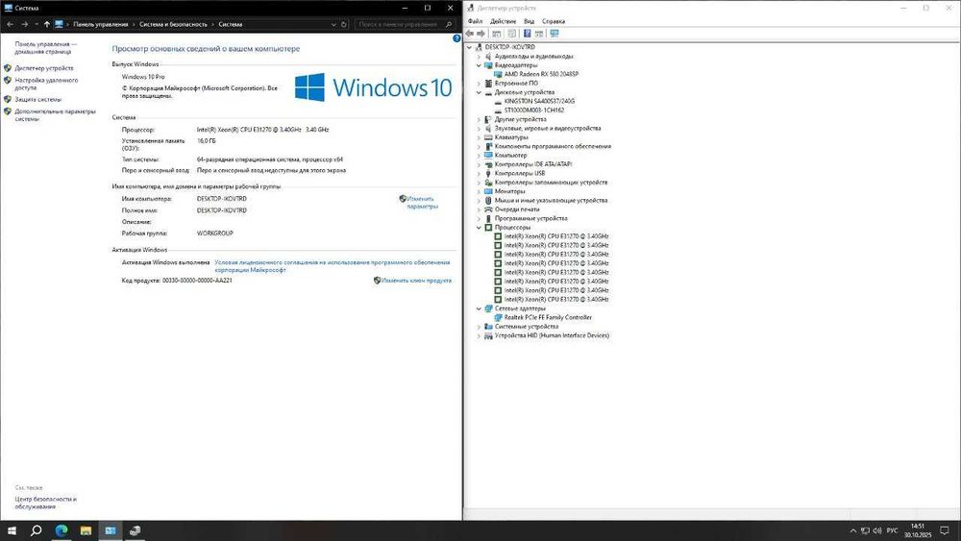Click Back arrow in System window navigation
This screenshot has height=541, width=961.
coord(10,25)
